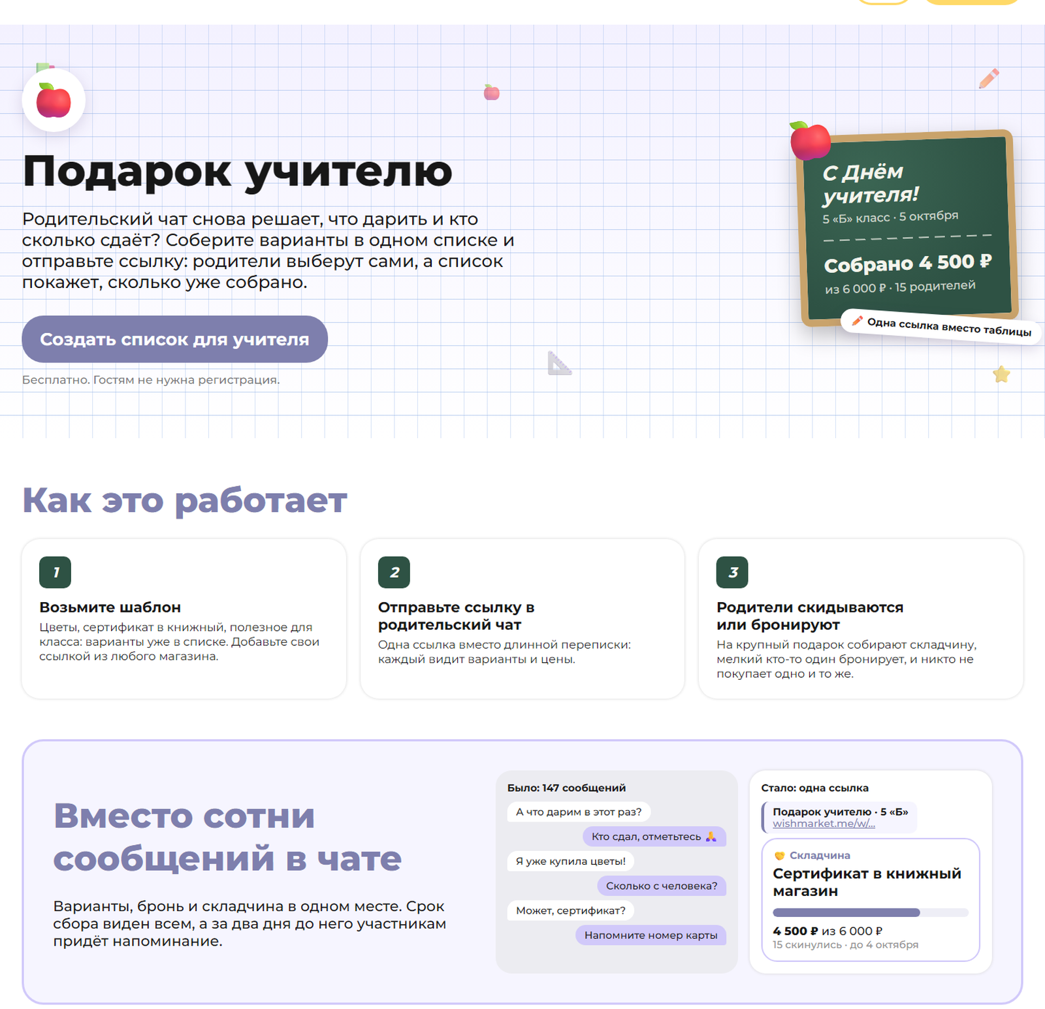Click step number 1 badge
The height and width of the screenshot is (1009, 1045).
pos(56,572)
